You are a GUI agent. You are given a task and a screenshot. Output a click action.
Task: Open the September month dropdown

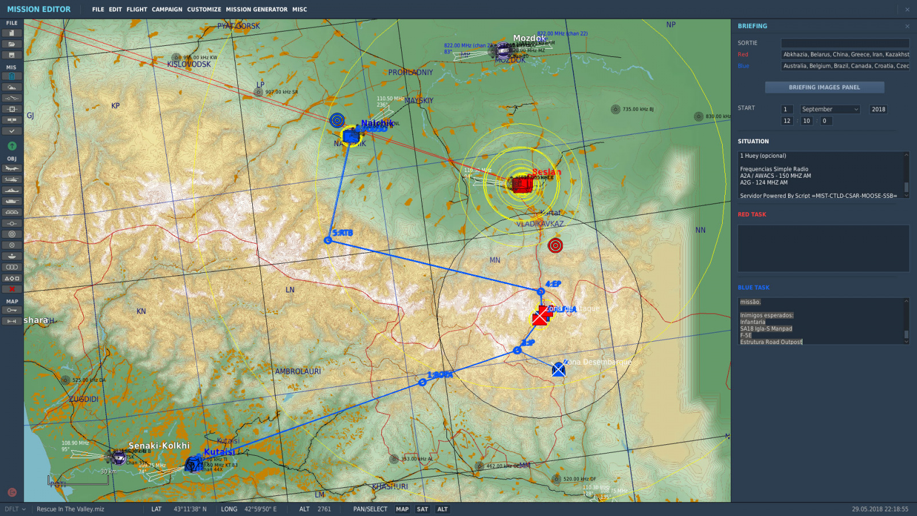point(830,110)
